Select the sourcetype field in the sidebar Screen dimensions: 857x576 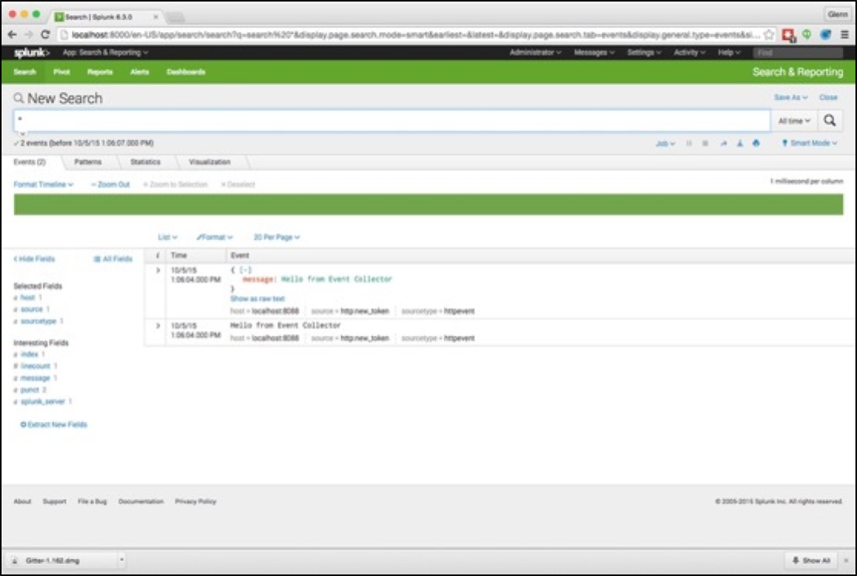pos(38,321)
